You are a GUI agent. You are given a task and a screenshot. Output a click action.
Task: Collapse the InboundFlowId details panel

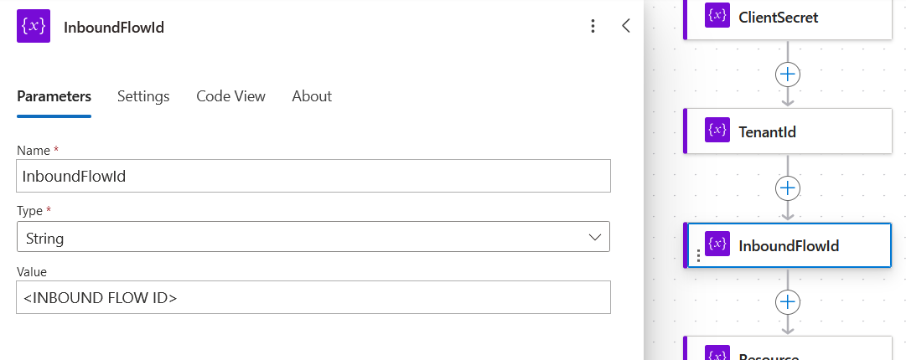pyautogui.click(x=625, y=26)
